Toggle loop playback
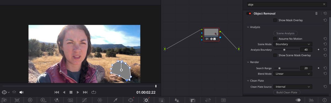Viewport: 331px width, 103px height. 94,92
